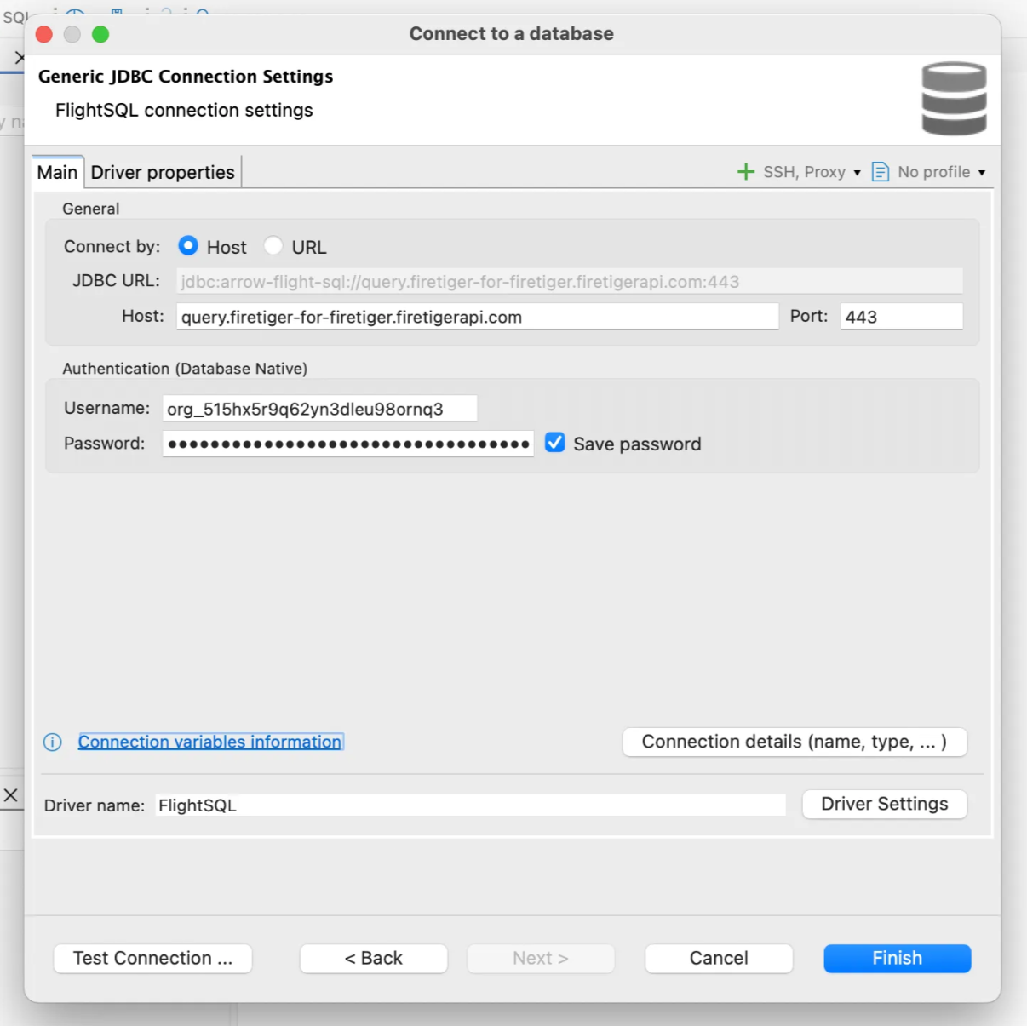The width and height of the screenshot is (1027, 1026).
Task: Click the green maximize window button
Action: coord(100,34)
